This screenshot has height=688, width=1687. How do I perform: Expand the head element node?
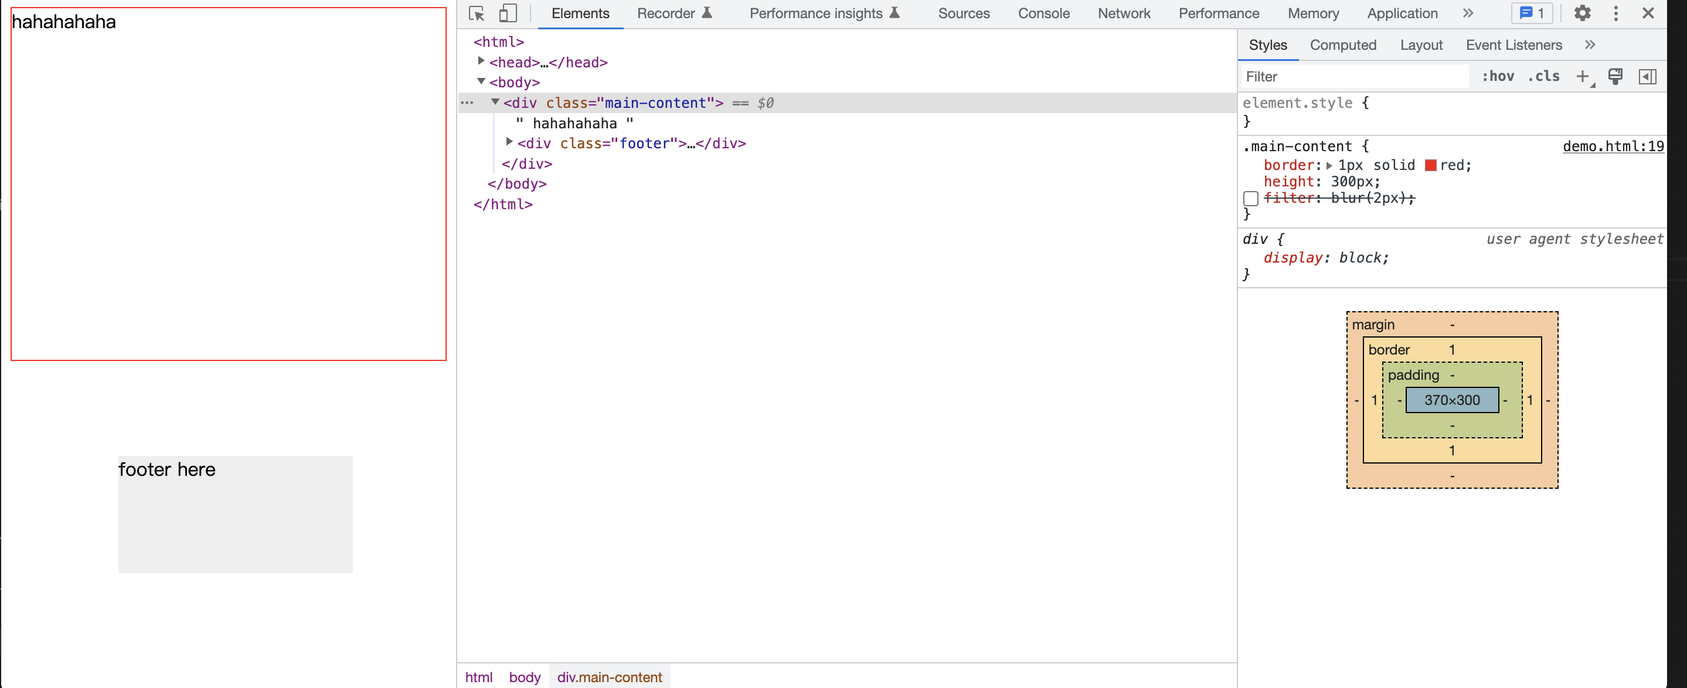[x=481, y=62]
